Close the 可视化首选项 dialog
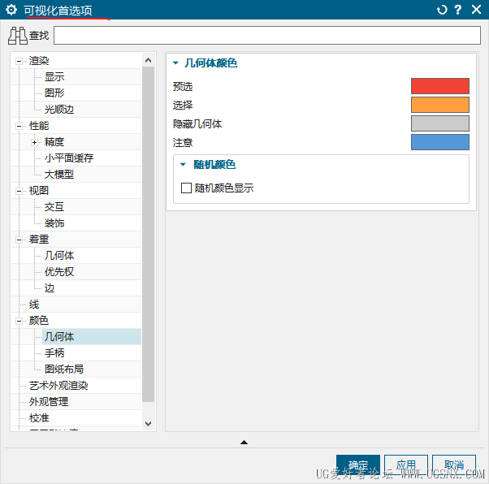Image resolution: width=489 pixels, height=484 pixels. (476, 10)
